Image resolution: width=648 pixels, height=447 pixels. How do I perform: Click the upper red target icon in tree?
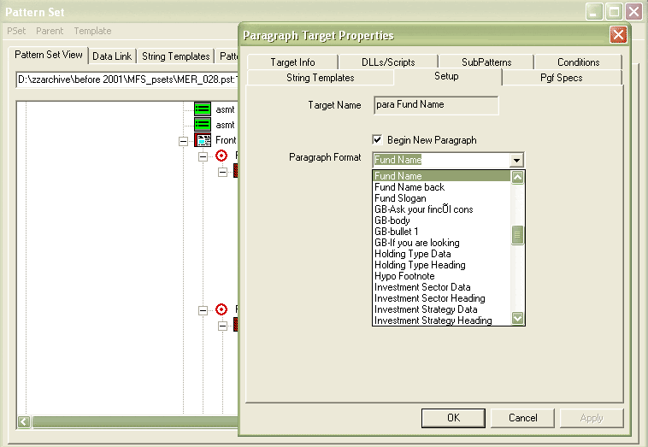point(221,156)
